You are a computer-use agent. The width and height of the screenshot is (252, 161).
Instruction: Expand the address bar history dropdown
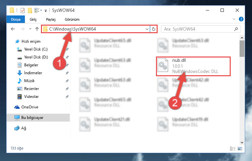[147, 29]
